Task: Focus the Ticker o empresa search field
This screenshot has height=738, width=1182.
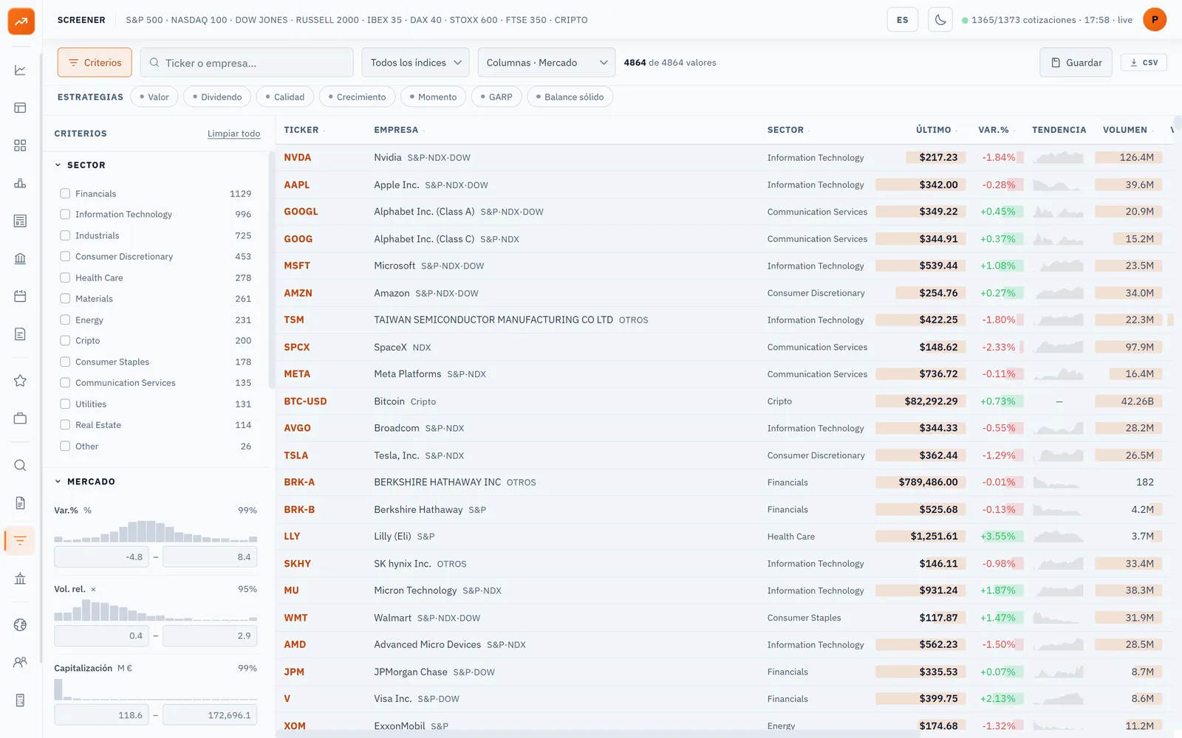Action: [247, 63]
